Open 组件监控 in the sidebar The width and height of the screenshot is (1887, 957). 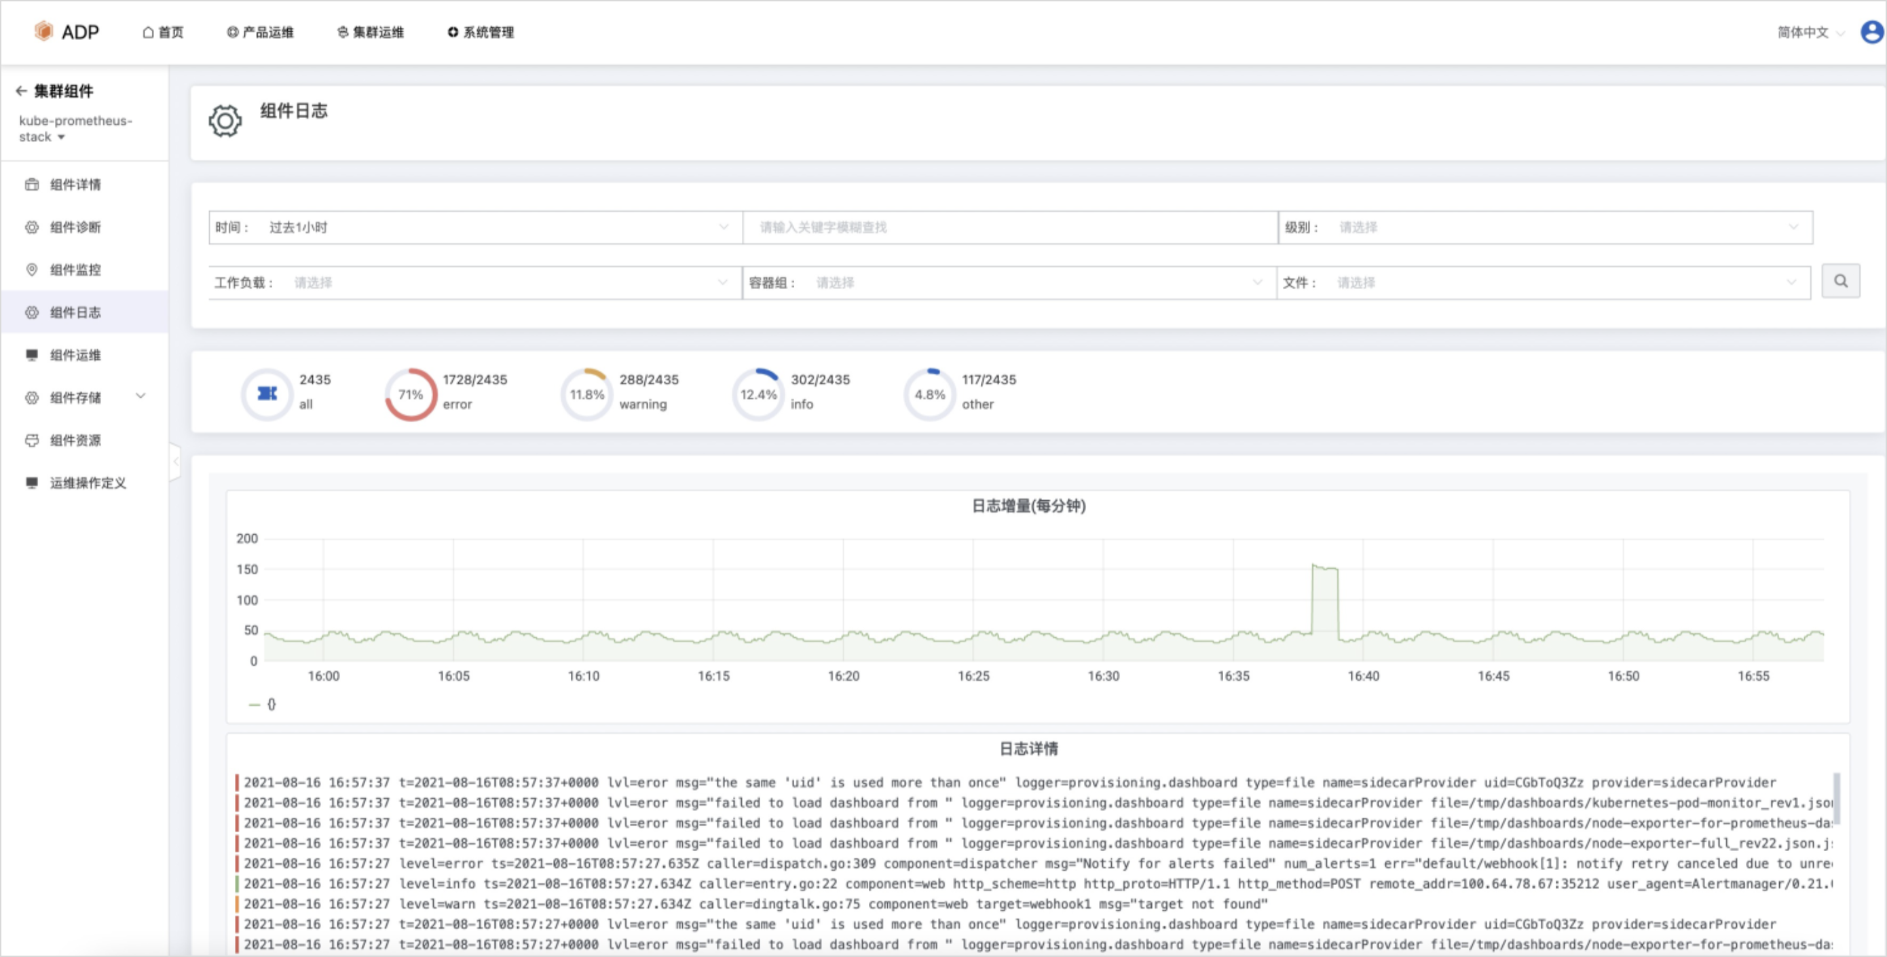(x=75, y=269)
